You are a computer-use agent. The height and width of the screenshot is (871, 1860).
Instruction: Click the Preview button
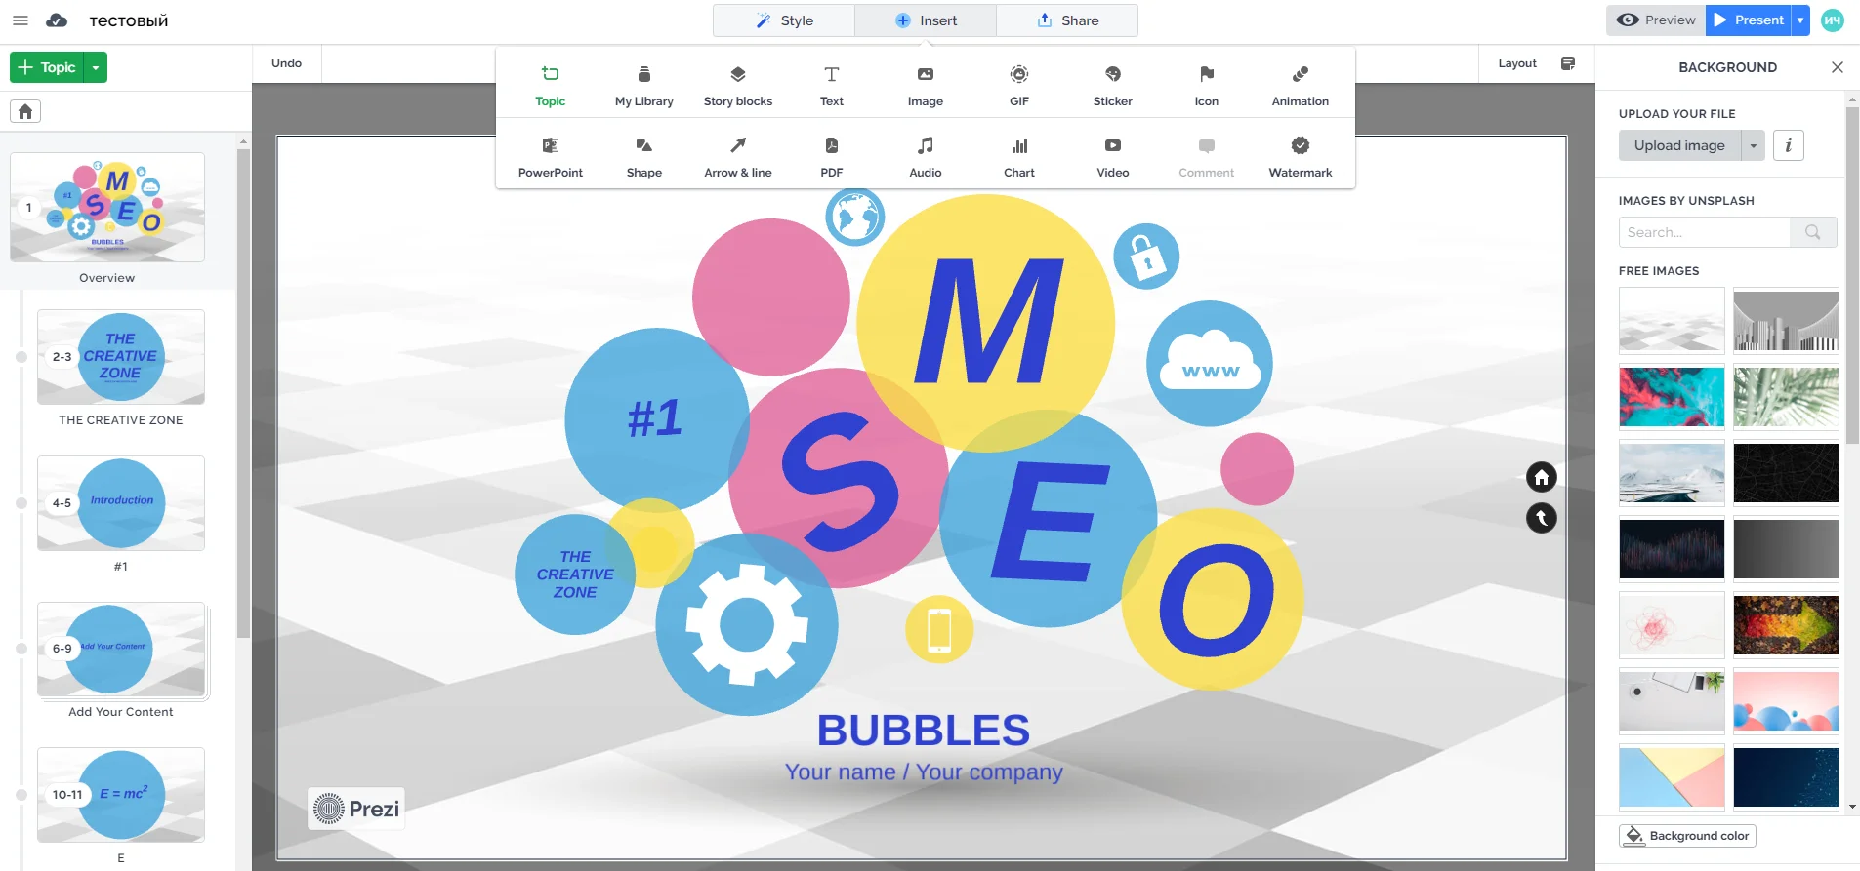[1656, 20]
